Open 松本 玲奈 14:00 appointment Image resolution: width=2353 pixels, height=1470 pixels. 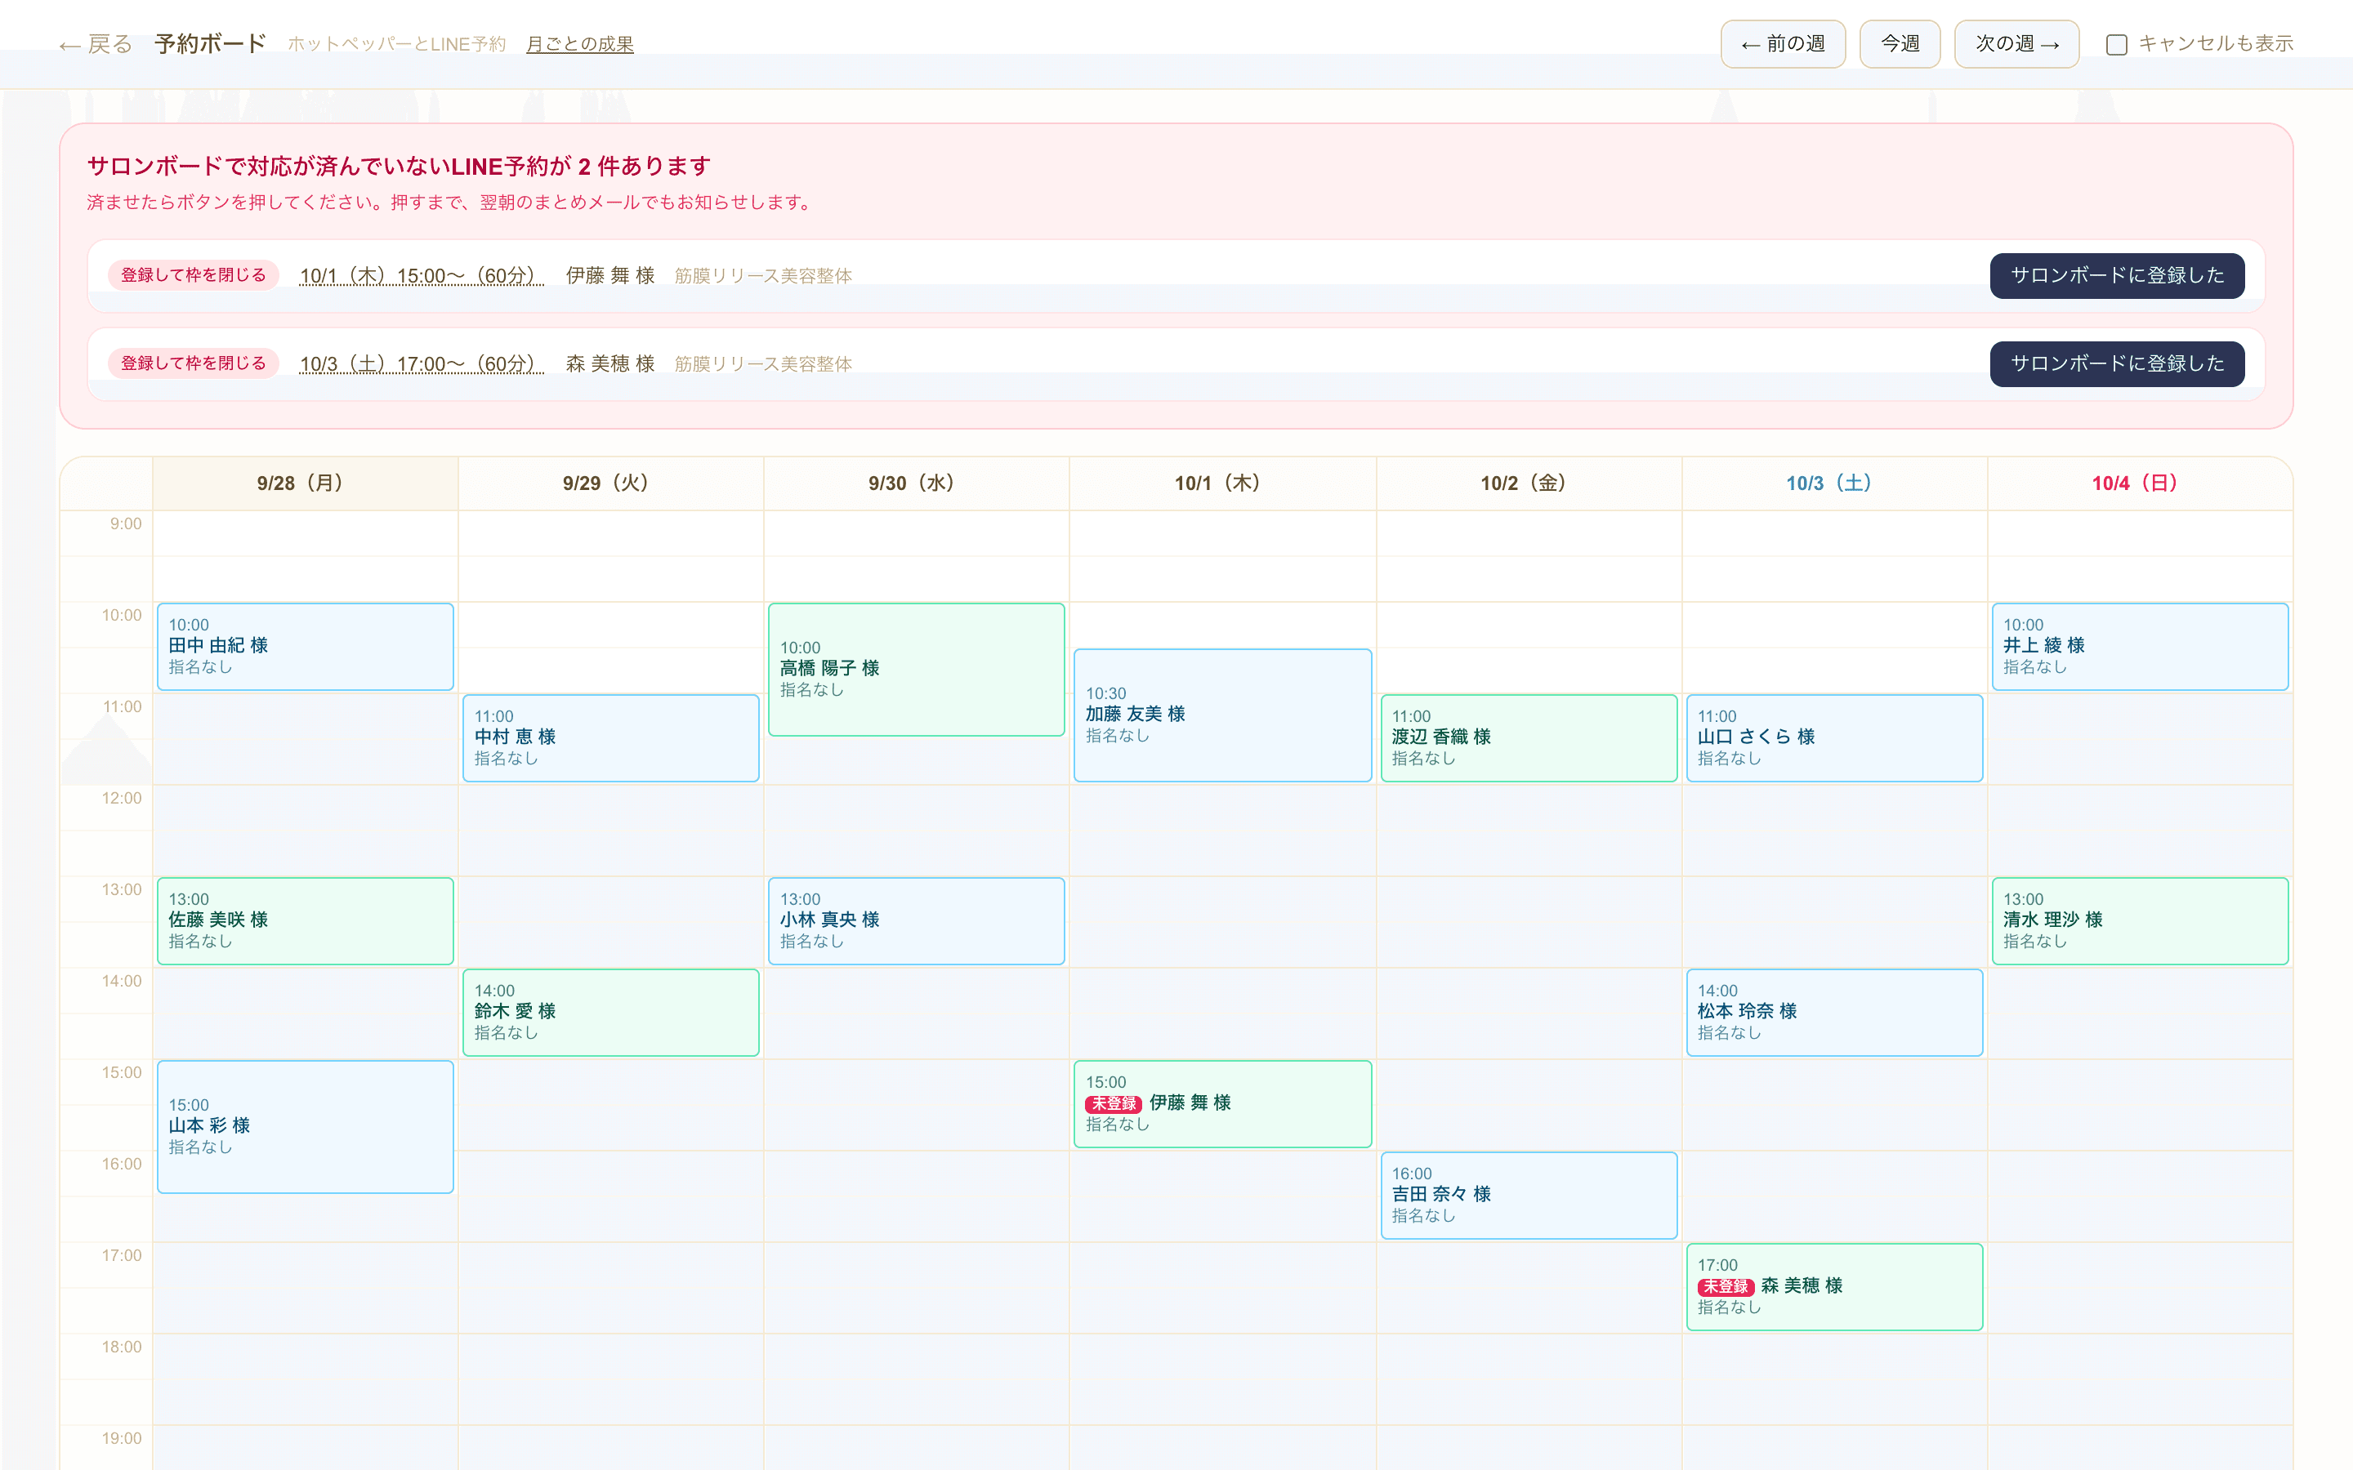click(x=1833, y=1012)
